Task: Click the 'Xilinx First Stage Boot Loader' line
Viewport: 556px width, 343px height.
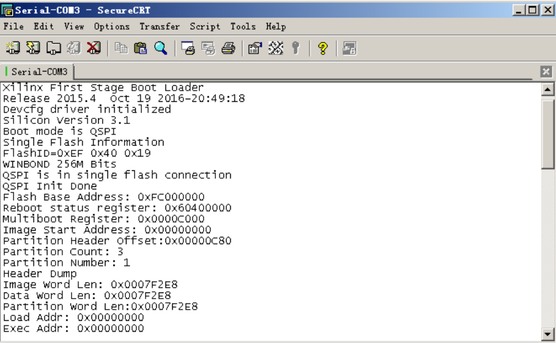Action: tap(103, 87)
